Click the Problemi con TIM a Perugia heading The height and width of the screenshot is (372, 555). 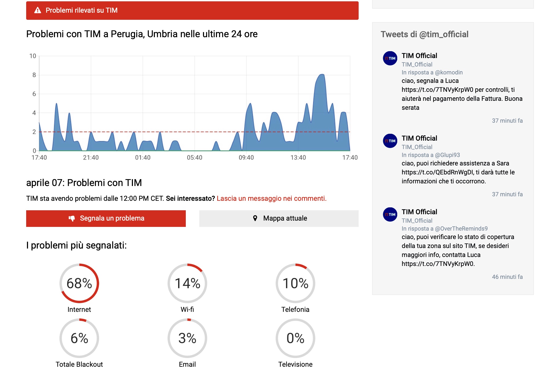tap(142, 34)
